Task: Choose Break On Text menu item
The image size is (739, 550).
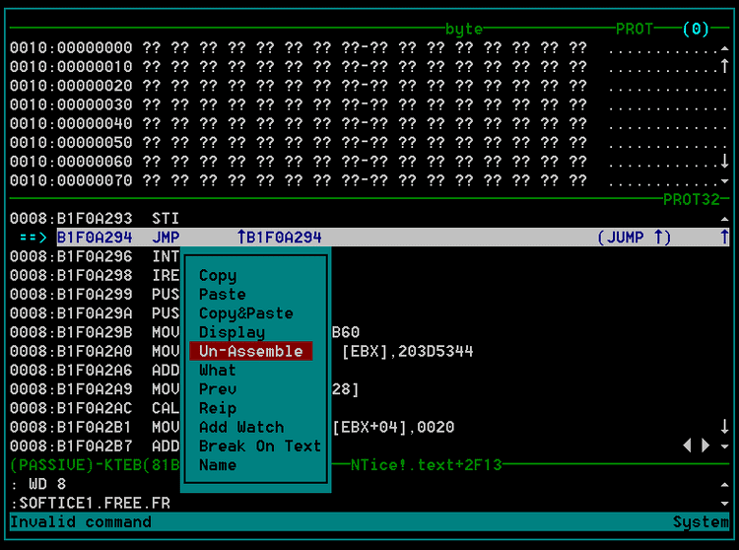Action: click(x=260, y=446)
